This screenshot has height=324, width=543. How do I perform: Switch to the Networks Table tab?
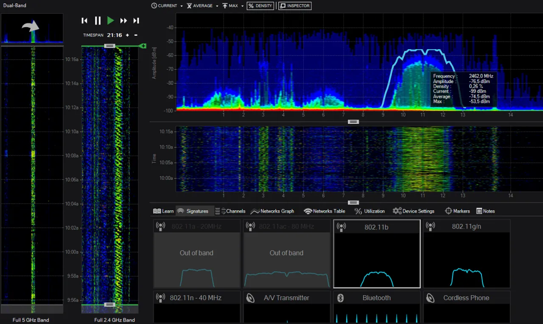coord(325,211)
